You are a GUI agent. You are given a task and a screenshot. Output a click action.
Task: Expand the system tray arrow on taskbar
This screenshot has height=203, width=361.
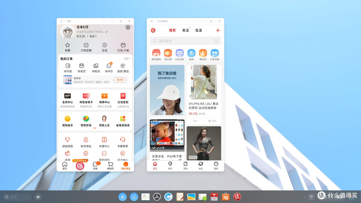(304, 197)
